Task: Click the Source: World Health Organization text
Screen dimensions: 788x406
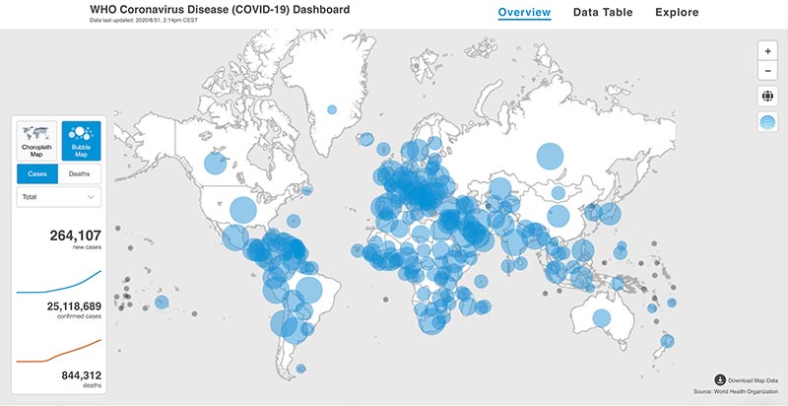Action: pyautogui.click(x=735, y=391)
